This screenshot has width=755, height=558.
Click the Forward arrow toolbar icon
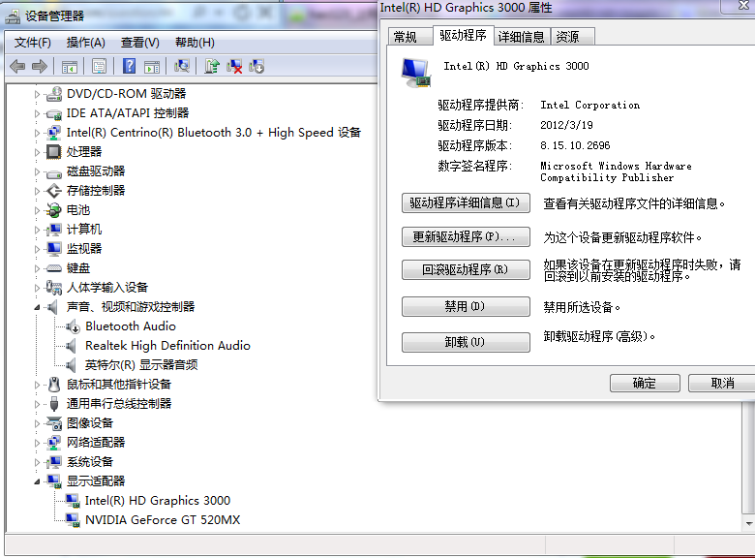click(40, 67)
